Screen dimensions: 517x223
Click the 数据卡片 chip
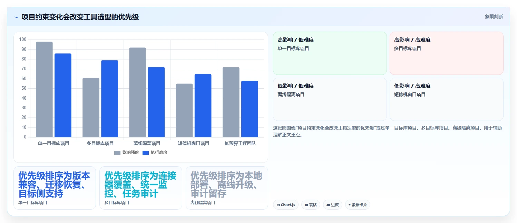click(x=358, y=205)
